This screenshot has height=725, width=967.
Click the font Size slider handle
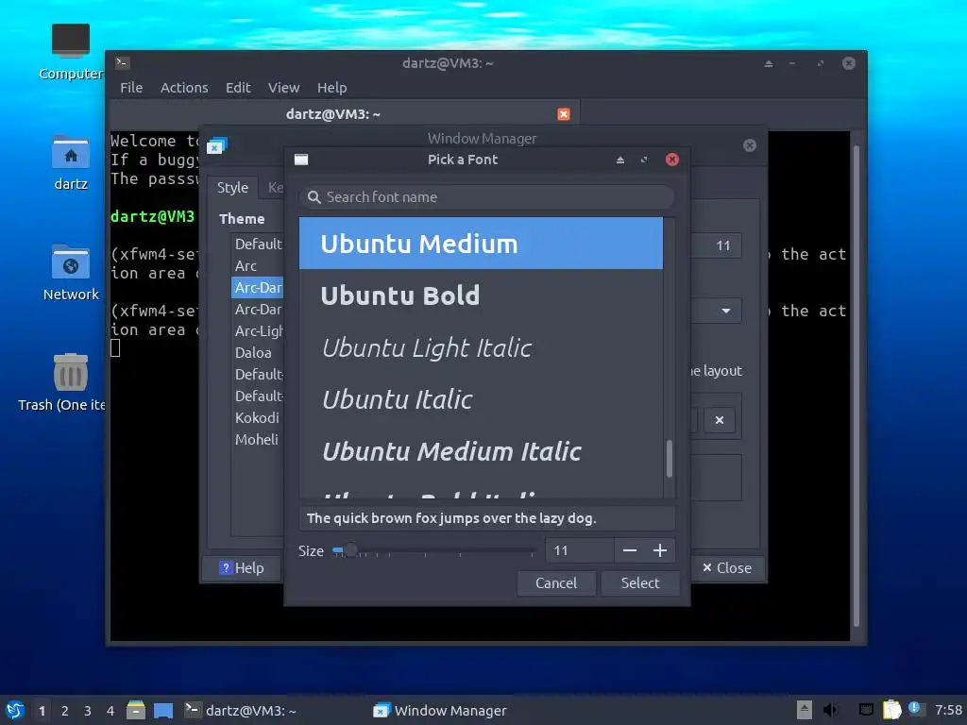coord(349,549)
